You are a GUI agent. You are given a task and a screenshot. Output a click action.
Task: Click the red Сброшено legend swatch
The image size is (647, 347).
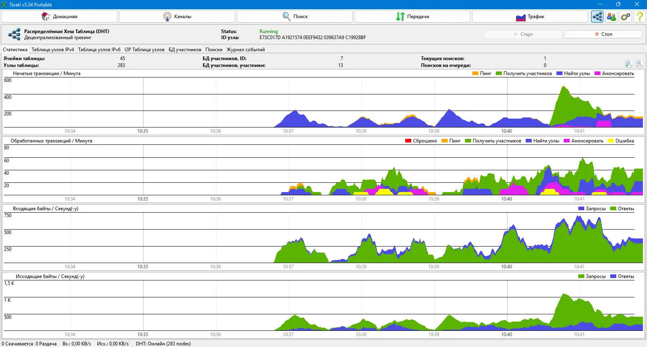click(x=408, y=141)
